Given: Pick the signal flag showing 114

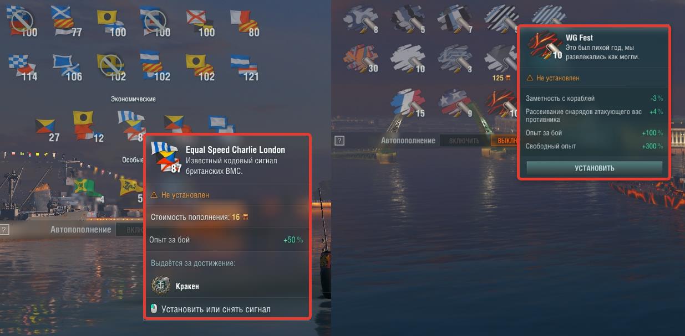Looking at the screenshot, I should point(23,67).
